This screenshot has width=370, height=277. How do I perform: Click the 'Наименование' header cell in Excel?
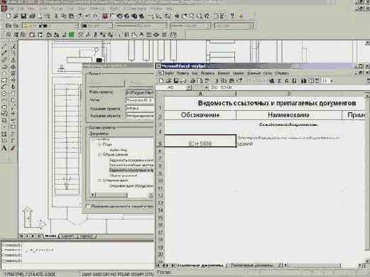click(289, 115)
